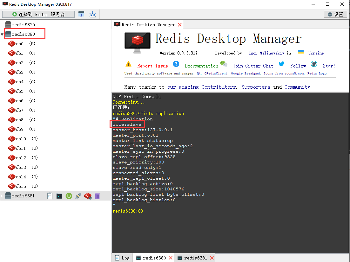Image resolution: width=350 pixels, height=262 pixels.
Task: Open the Contributors link
Action: pyautogui.click(x=219, y=87)
